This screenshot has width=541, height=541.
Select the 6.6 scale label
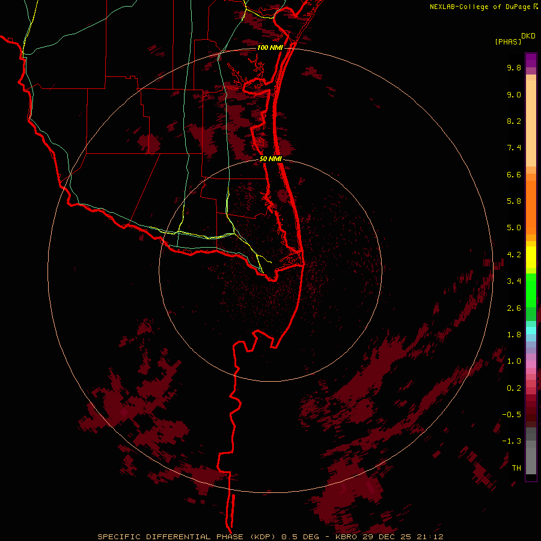tap(514, 174)
